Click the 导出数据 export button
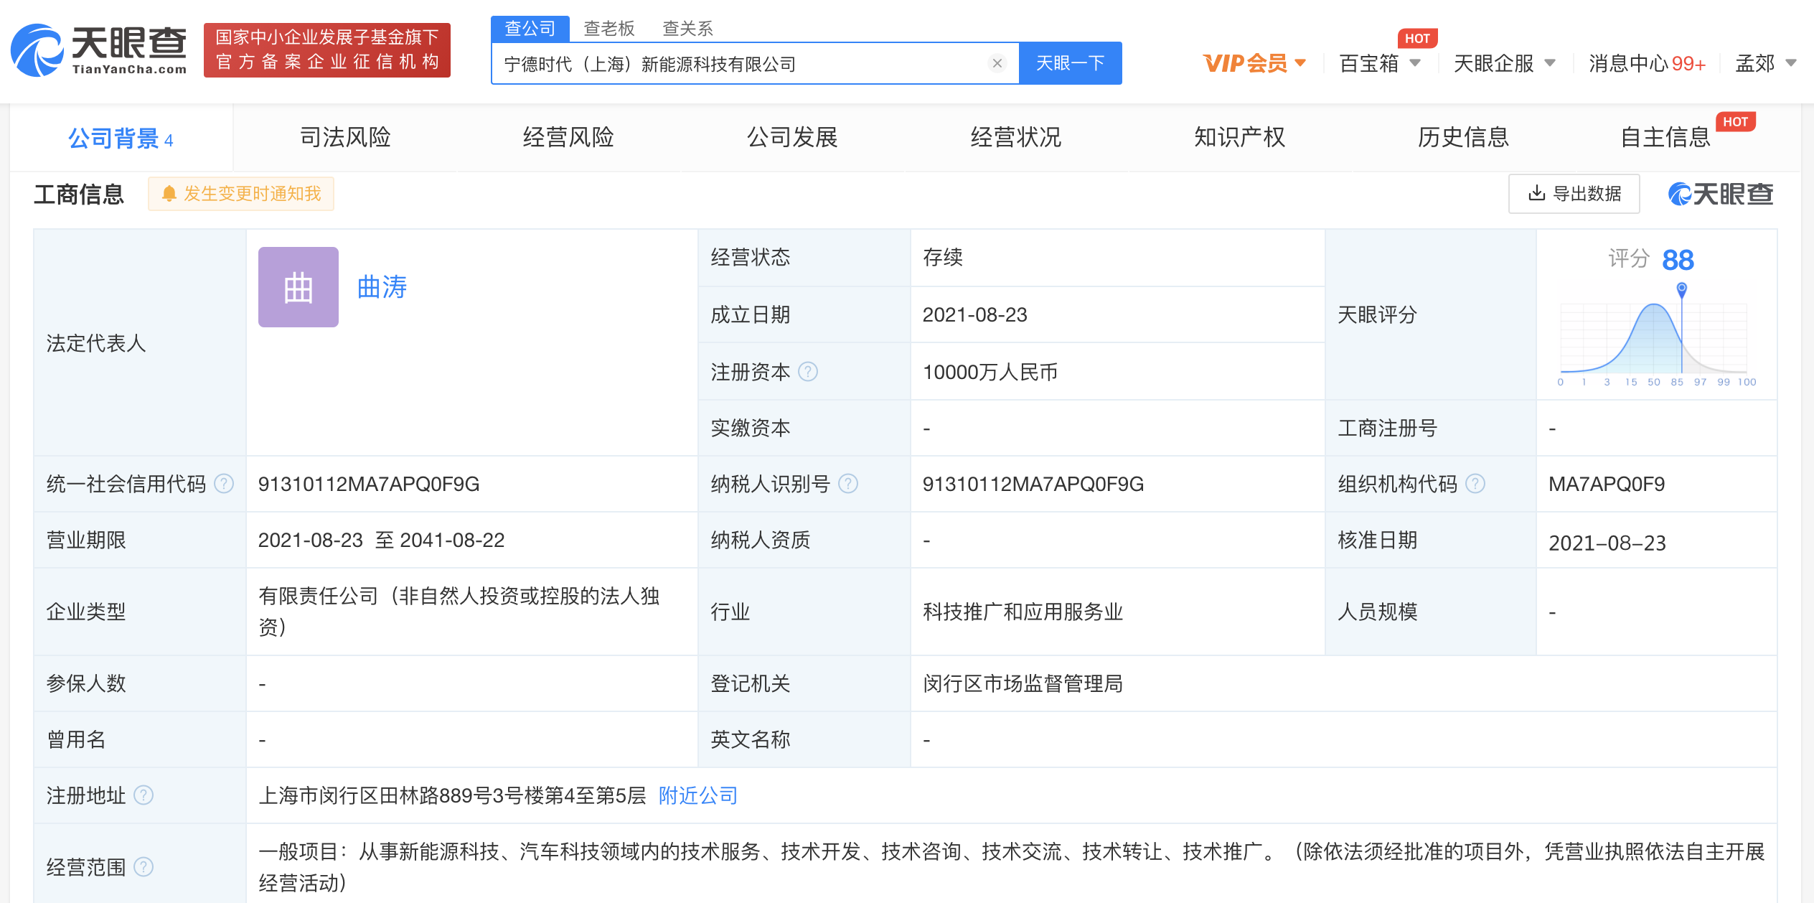This screenshot has width=1814, height=903. click(1574, 193)
